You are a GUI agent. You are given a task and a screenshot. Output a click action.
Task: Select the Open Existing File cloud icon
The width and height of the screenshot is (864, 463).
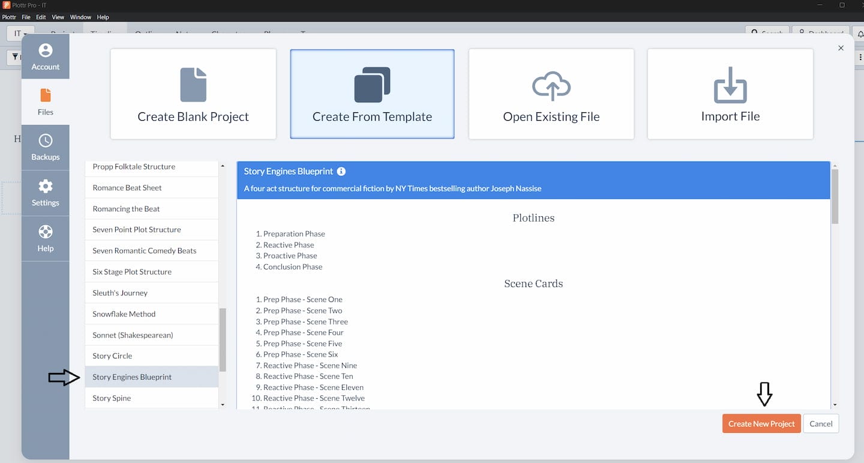point(551,86)
